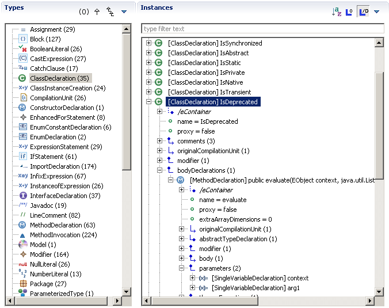Toggle the show derived links icon
This screenshot has height=308, width=389.
(x=364, y=12)
